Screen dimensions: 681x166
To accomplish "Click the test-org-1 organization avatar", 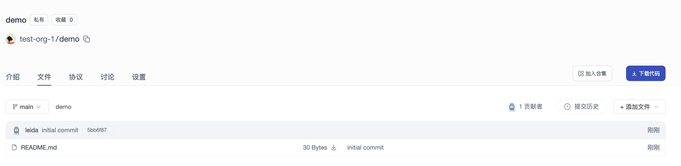I will 11,39.
